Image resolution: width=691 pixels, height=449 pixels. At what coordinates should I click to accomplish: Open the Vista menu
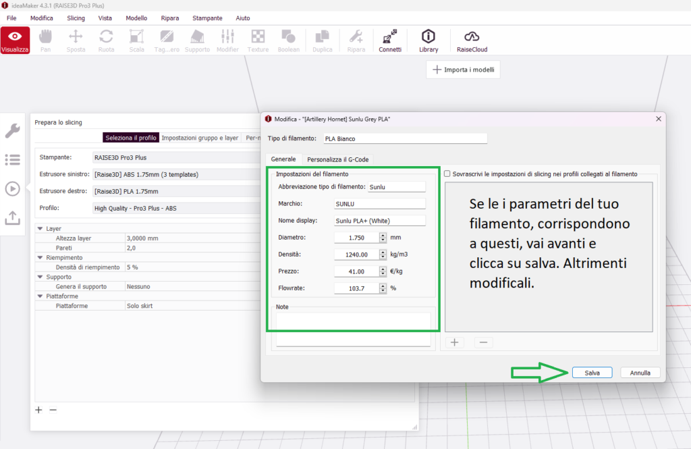click(x=105, y=18)
